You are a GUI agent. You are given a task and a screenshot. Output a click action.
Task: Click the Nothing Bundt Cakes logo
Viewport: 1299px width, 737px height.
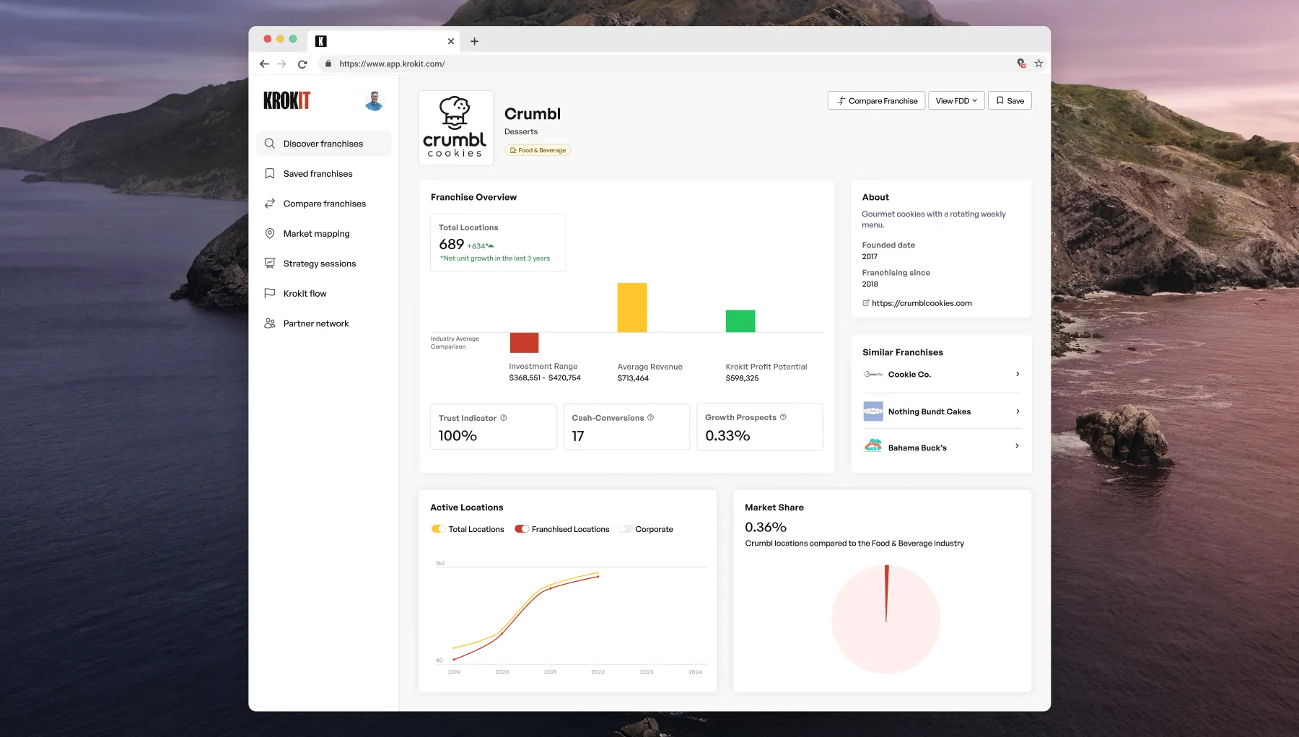pos(873,411)
